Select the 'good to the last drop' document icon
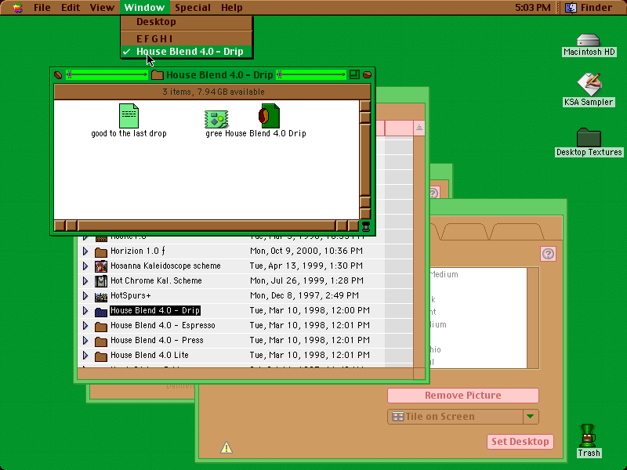This screenshot has height=470, width=627. click(x=129, y=115)
